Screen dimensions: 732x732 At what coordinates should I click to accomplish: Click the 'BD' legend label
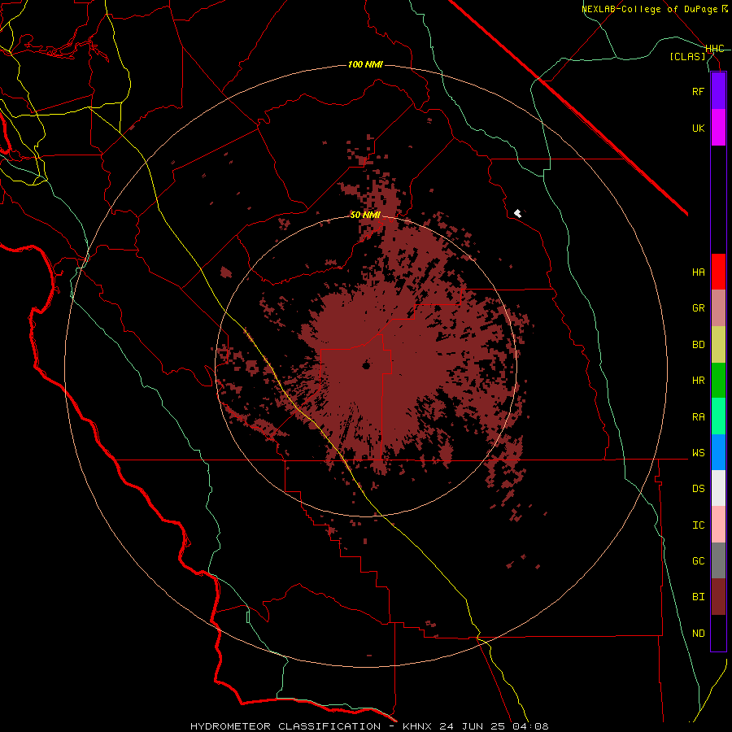(x=698, y=345)
